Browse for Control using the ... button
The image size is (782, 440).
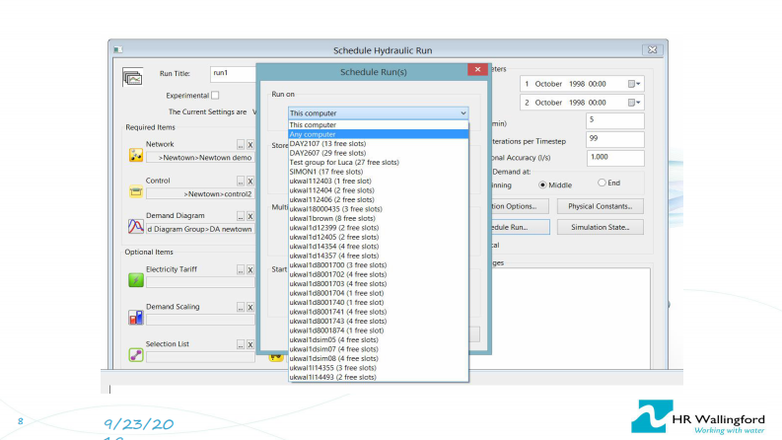pos(240,182)
